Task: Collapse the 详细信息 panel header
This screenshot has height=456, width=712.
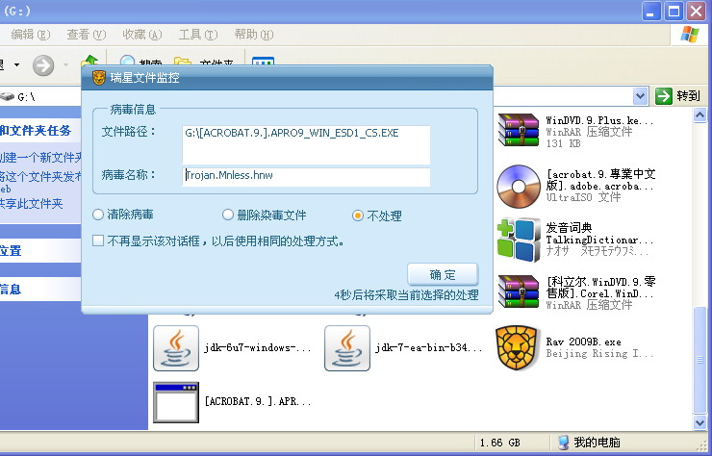Action: (40, 289)
